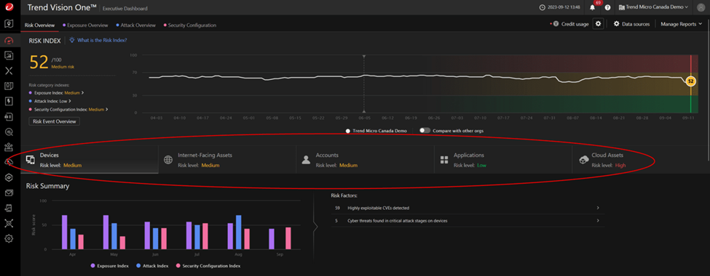710x276 pixels.
Task: Switch to Exposure Overview tab
Action: coord(85,25)
